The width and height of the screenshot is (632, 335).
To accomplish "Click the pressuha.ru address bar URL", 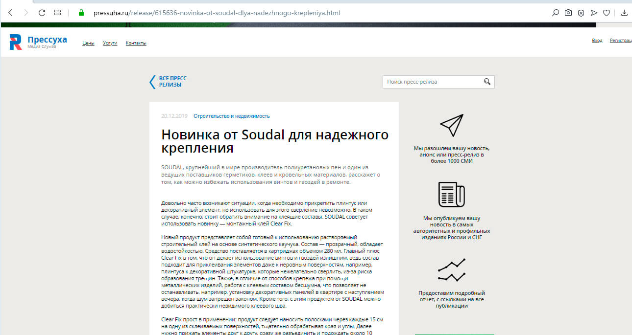I will click(217, 13).
